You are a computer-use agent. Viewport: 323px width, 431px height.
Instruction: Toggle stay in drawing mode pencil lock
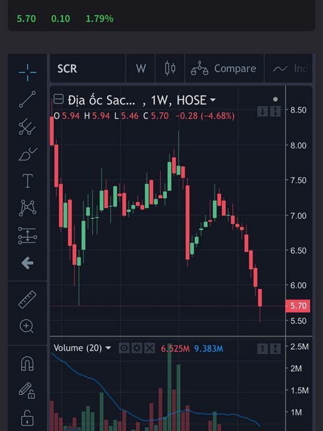[27, 390]
